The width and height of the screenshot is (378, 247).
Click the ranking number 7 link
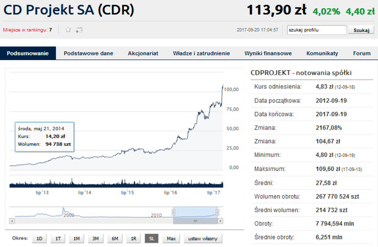point(51,29)
